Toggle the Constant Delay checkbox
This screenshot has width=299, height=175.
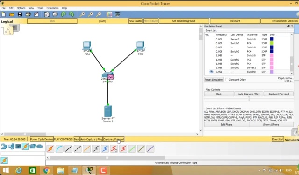click(x=226, y=80)
